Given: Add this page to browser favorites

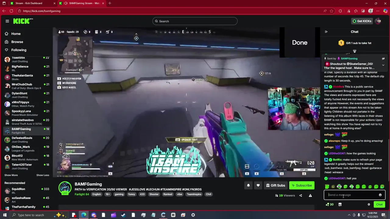Looking at the screenshot, I should [331, 11].
